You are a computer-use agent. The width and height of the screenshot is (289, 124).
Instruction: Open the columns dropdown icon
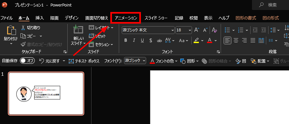(273, 40)
